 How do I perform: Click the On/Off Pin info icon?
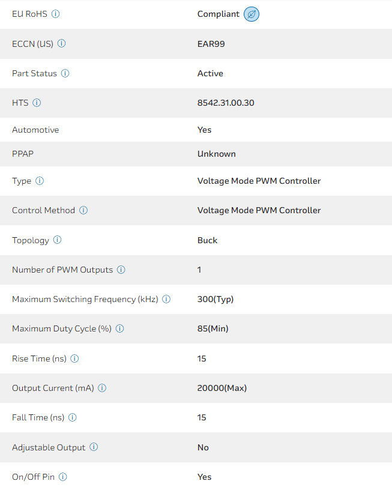(63, 477)
